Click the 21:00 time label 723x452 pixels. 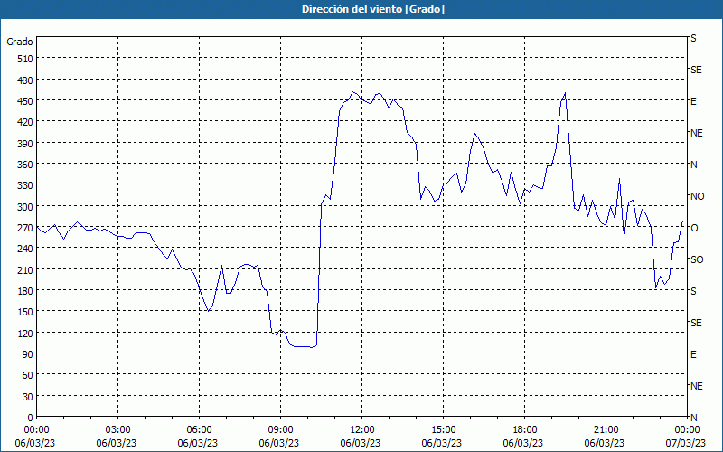click(606, 430)
